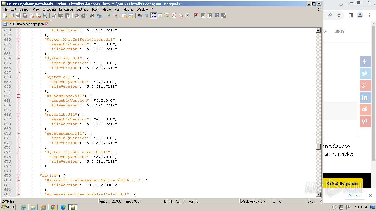Viewport: 376px width, 211px height.
Task: Create a new document with the New icon
Action: coord(5,16)
